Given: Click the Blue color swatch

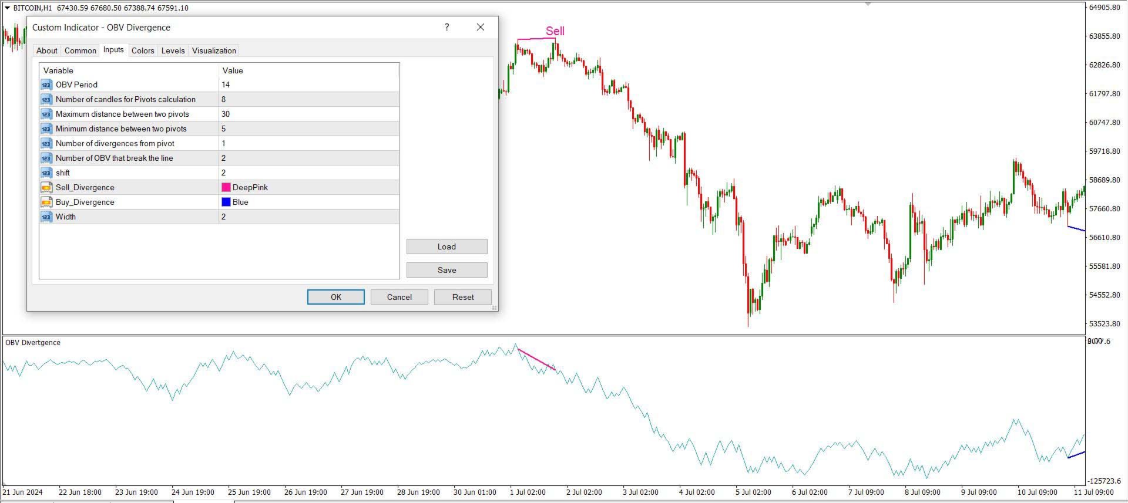Looking at the screenshot, I should coord(226,202).
